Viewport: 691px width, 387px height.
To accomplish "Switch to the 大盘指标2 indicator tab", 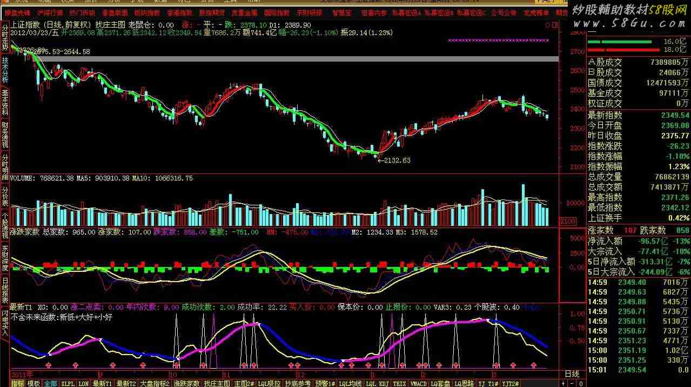I will pos(155,383).
